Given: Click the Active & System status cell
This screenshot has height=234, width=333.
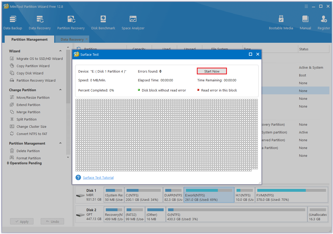Looking at the screenshot, I should click(x=311, y=67).
